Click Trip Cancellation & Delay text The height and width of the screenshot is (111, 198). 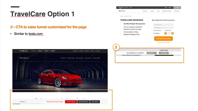(x=131, y=32)
